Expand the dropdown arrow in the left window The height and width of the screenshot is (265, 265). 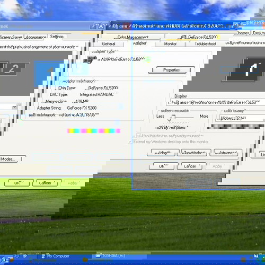15,107
